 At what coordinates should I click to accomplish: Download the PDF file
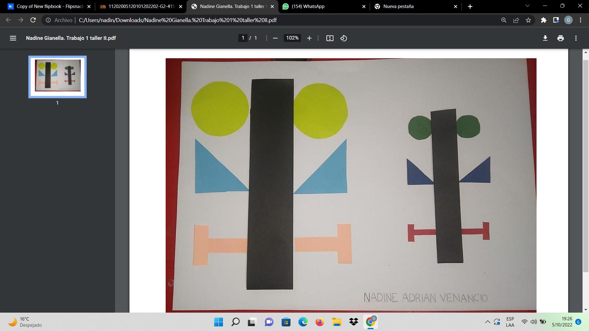[545, 38]
